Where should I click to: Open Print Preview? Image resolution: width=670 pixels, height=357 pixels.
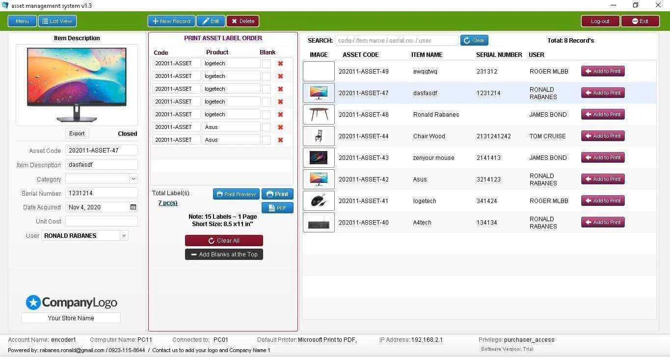pyautogui.click(x=236, y=194)
